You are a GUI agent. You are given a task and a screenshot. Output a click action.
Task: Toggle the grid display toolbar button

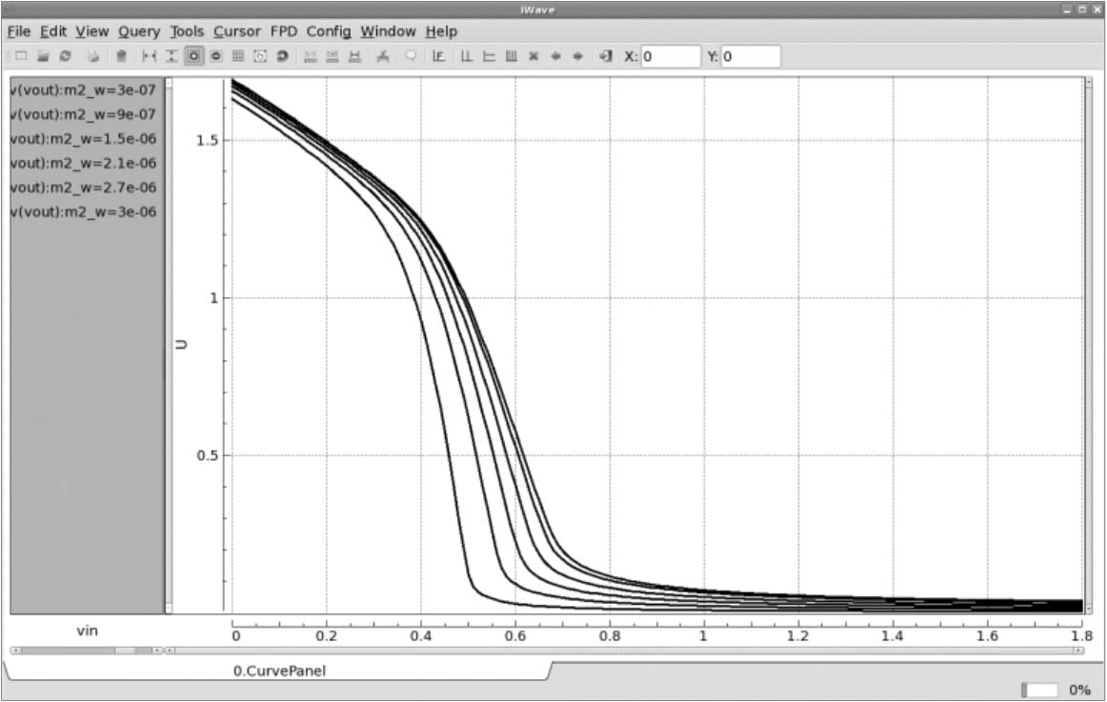pyautogui.click(x=238, y=56)
